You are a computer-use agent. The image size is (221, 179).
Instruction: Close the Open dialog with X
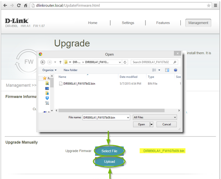point(178,53)
